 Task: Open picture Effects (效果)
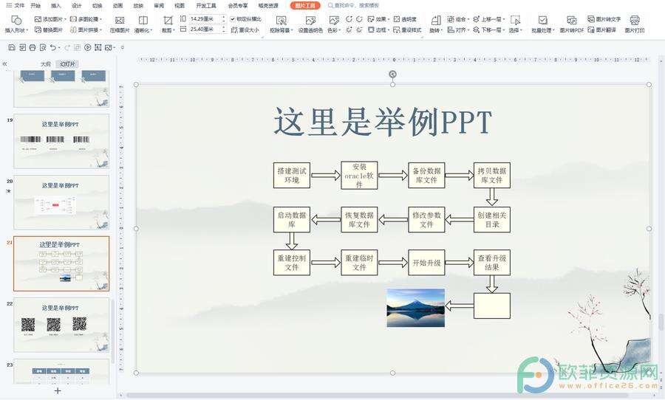pyautogui.click(x=379, y=19)
